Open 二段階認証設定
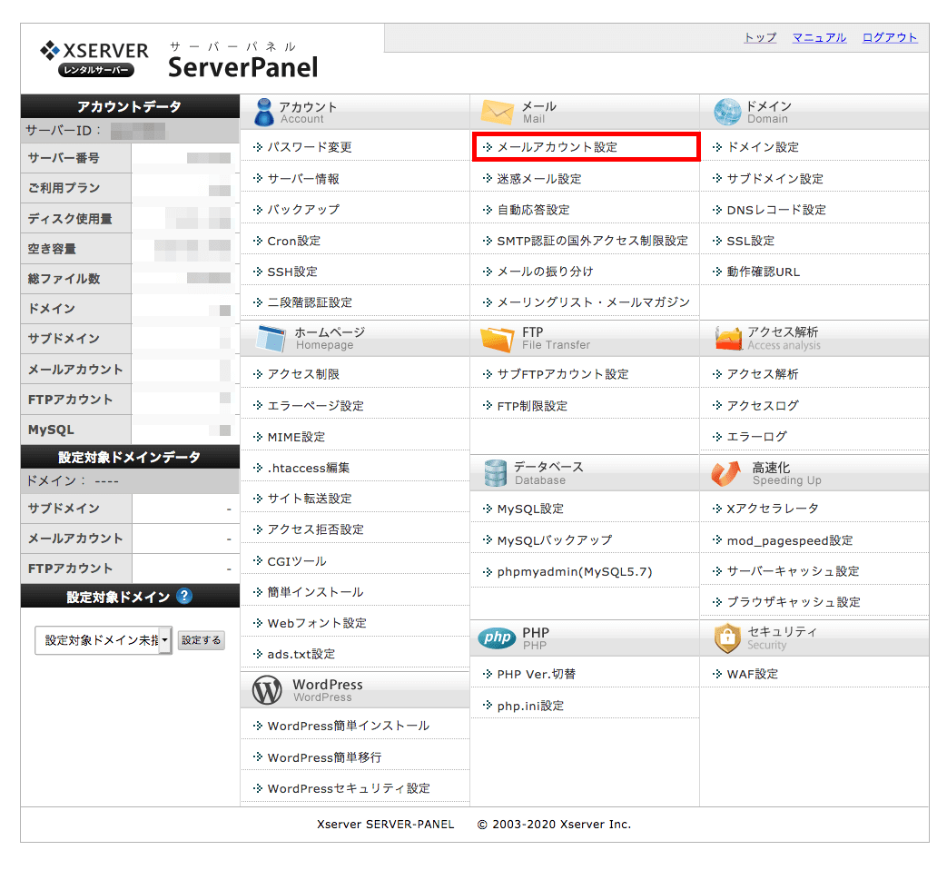This screenshot has height=870, width=947. (310, 302)
